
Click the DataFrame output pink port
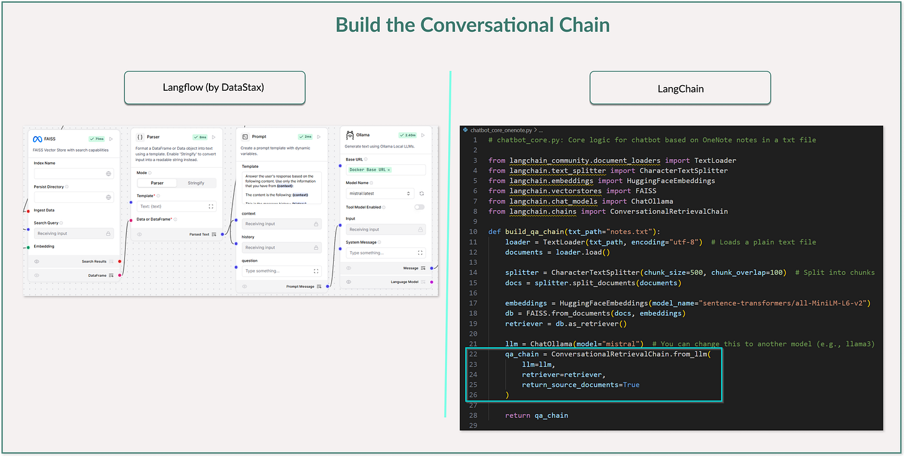[119, 275]
